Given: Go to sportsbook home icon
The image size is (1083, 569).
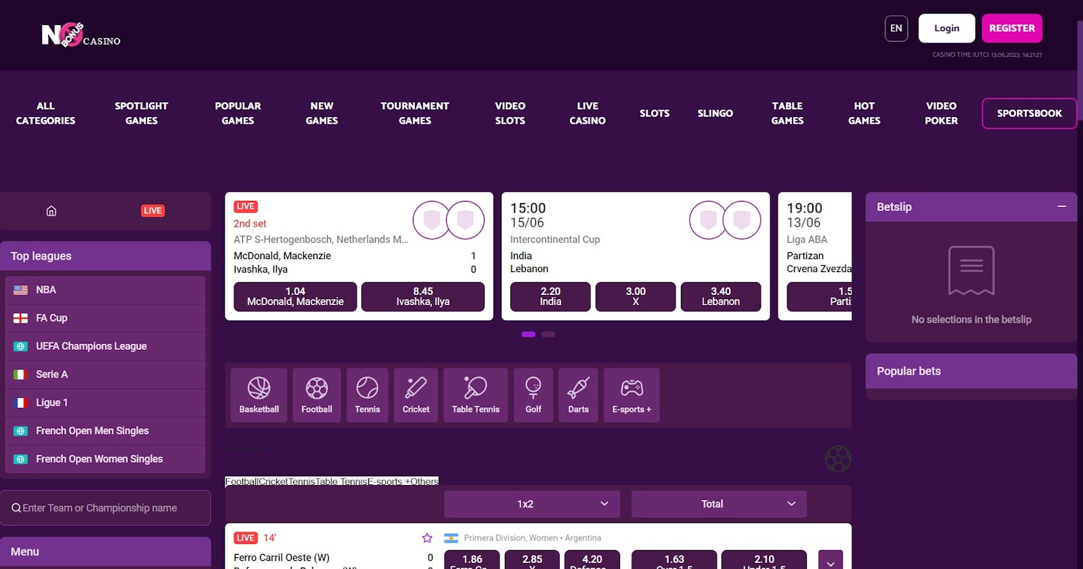Looking at the screenshot, I should pyautogui.click(x=51, y=211).
